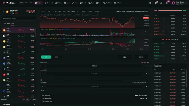Screen dimensions: 189x106
Task: Go to the Markets page
Action: (58, 3)
